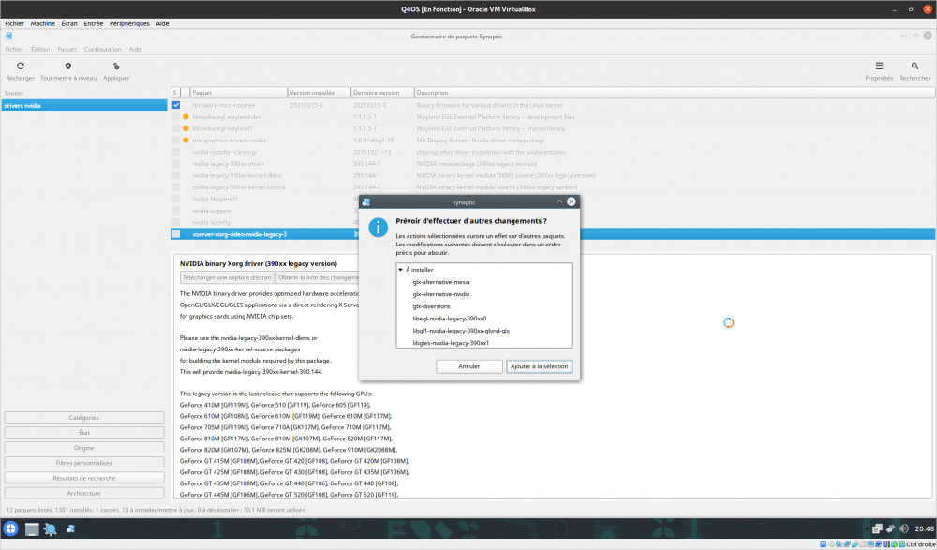Click the network tray icon
Viewport: 937px width, 550px height.
(x=890, y=528)
